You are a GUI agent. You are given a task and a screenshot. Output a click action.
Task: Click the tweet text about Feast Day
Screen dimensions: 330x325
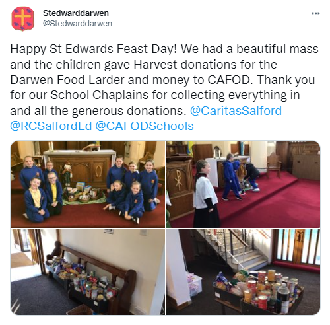[x=164, y=87]
